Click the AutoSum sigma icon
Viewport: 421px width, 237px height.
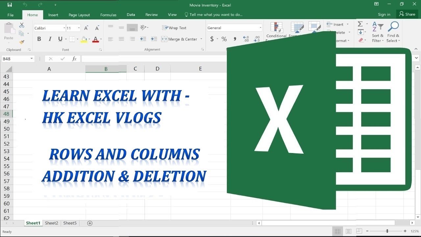point(360,24)
